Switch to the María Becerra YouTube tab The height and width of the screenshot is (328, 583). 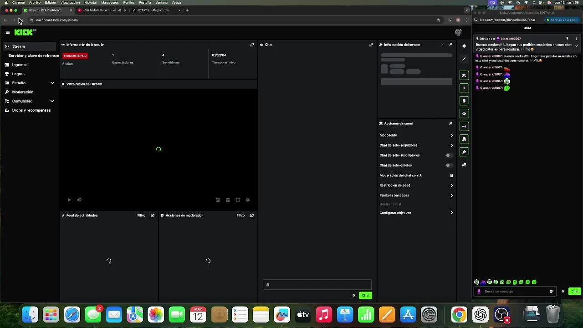point(102,10)
